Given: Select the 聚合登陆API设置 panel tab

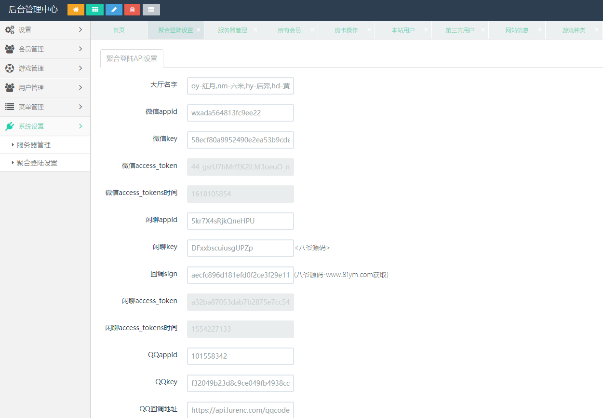Looking at the screenshot, I should pos(132,59).
